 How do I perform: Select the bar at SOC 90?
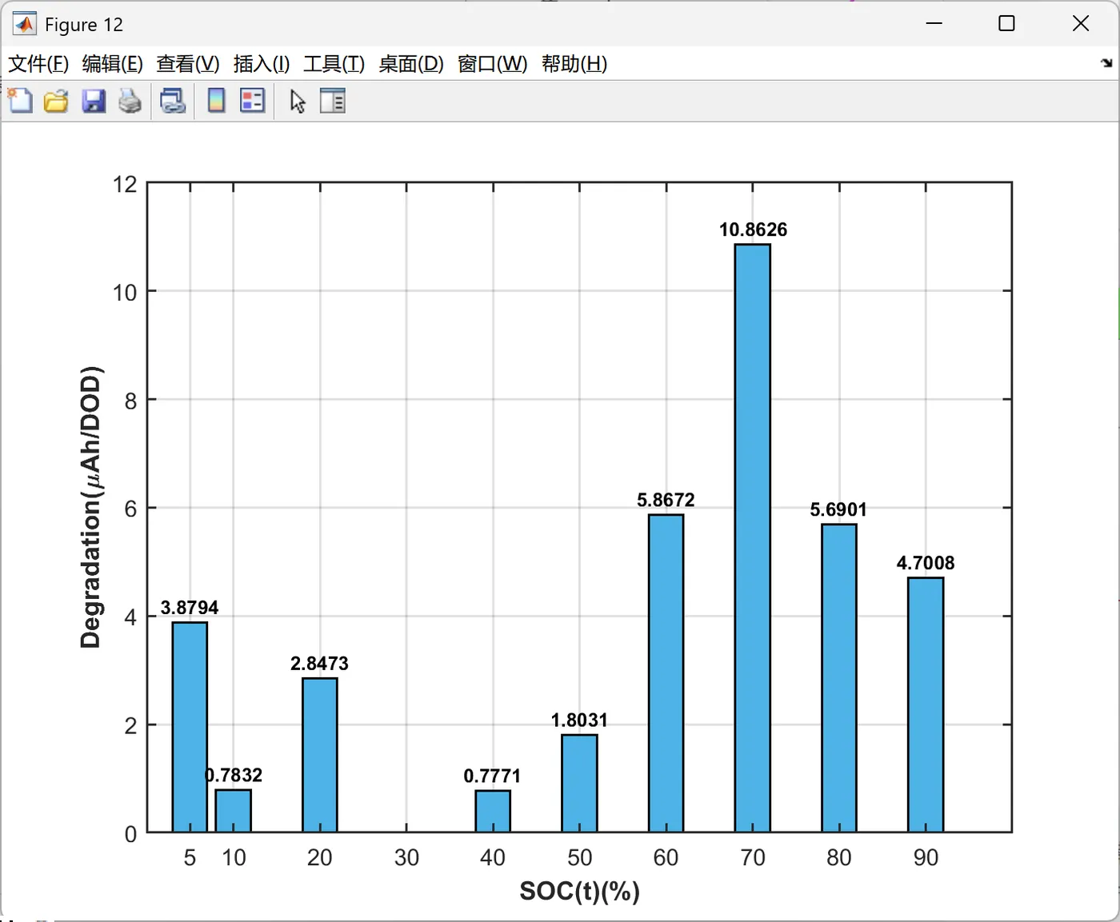[x=926, y=704]
